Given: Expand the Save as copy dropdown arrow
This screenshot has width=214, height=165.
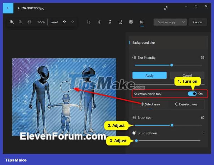Looking at the screenshot, I should [183, 22].
